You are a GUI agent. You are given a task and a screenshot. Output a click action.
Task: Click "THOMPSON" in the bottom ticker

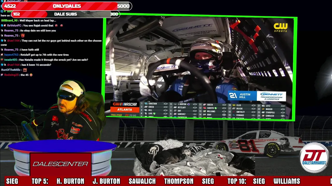coord(179,181)
